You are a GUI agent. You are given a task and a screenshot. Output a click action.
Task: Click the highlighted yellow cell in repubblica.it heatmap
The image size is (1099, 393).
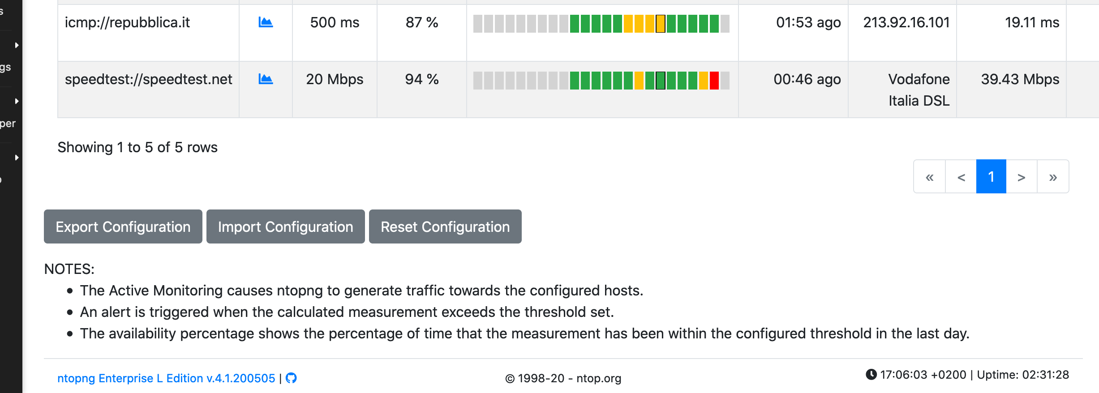click(x=661, y=25)
